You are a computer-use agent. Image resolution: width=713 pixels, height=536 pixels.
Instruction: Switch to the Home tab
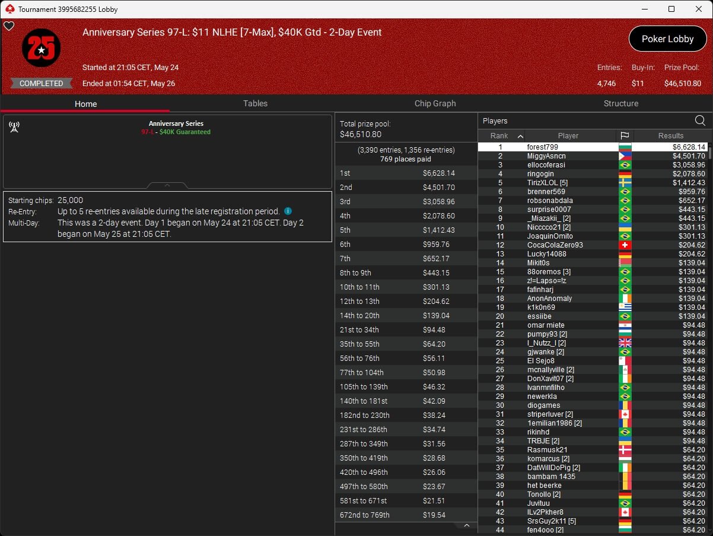[85, 103]
